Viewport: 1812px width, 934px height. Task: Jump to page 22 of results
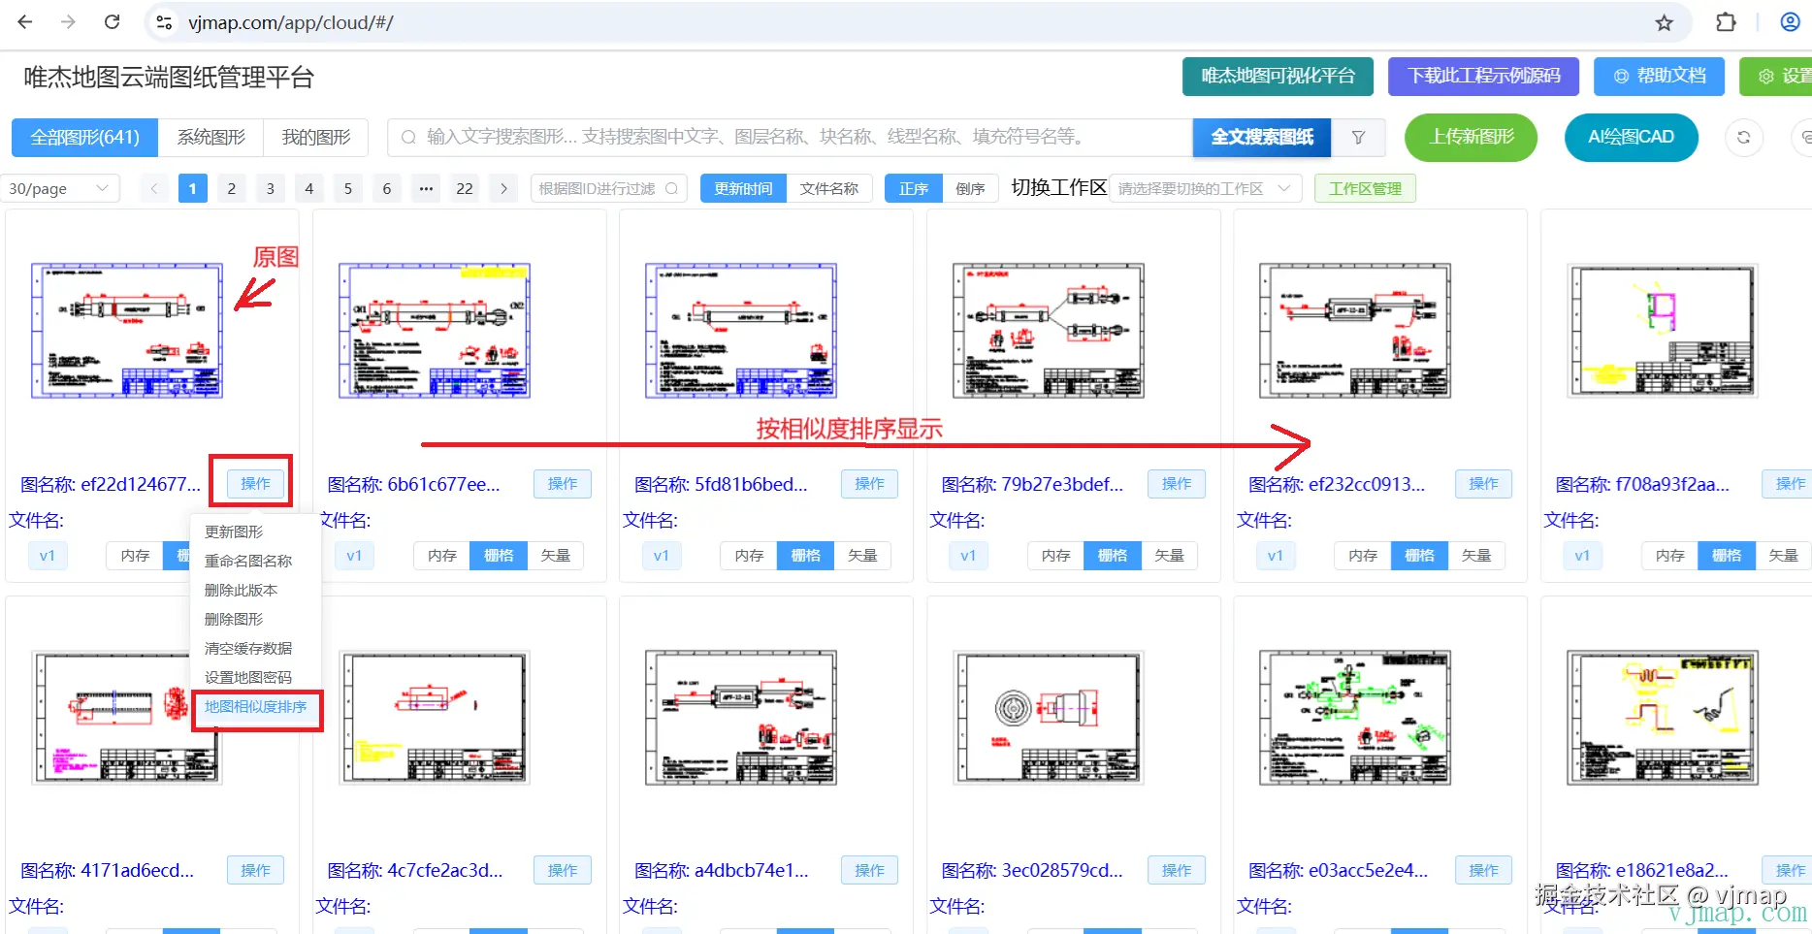tap(465, 188)
